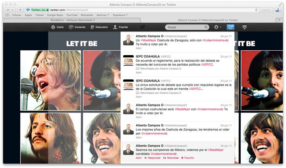Open the settings gear dropdown
Viewport: 286px width, 168px height.
tap(217, 27)
